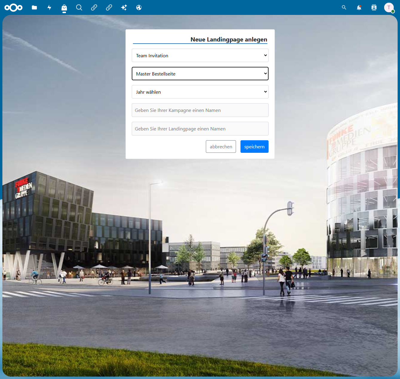
Task: Open the globe app icon
Action: [x=139, y=7]
